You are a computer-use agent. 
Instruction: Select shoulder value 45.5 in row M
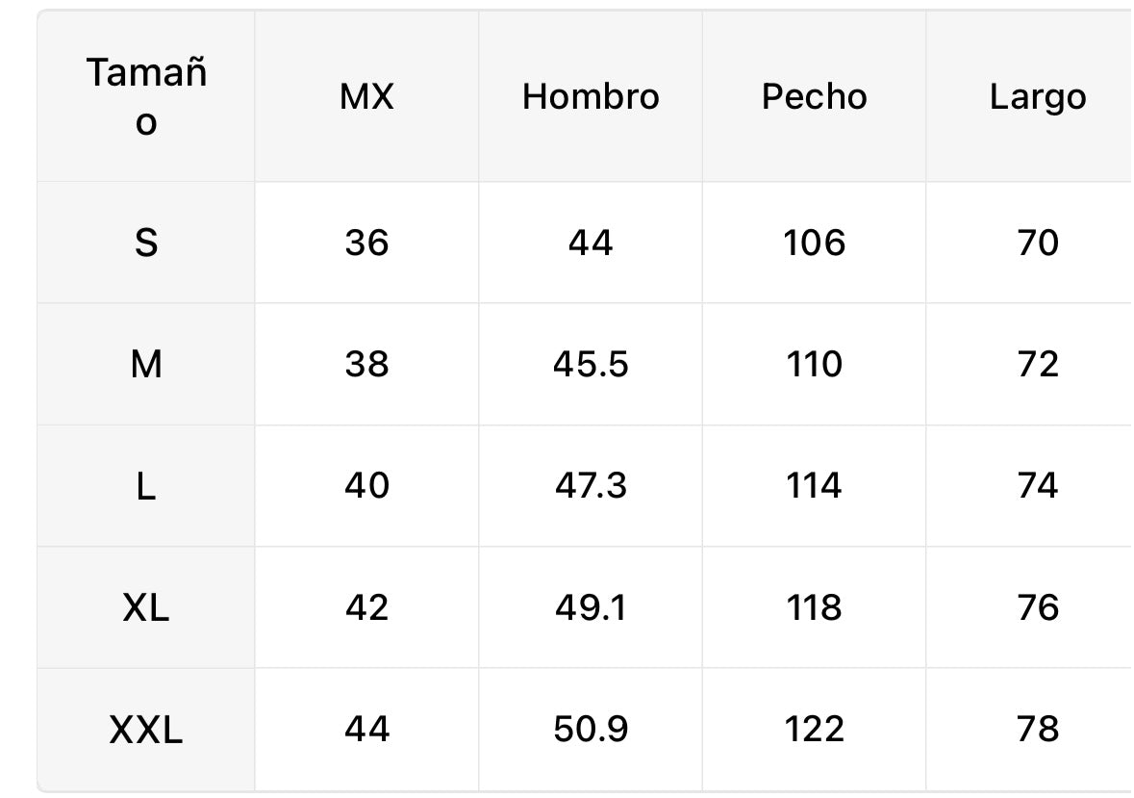(591, 364)
